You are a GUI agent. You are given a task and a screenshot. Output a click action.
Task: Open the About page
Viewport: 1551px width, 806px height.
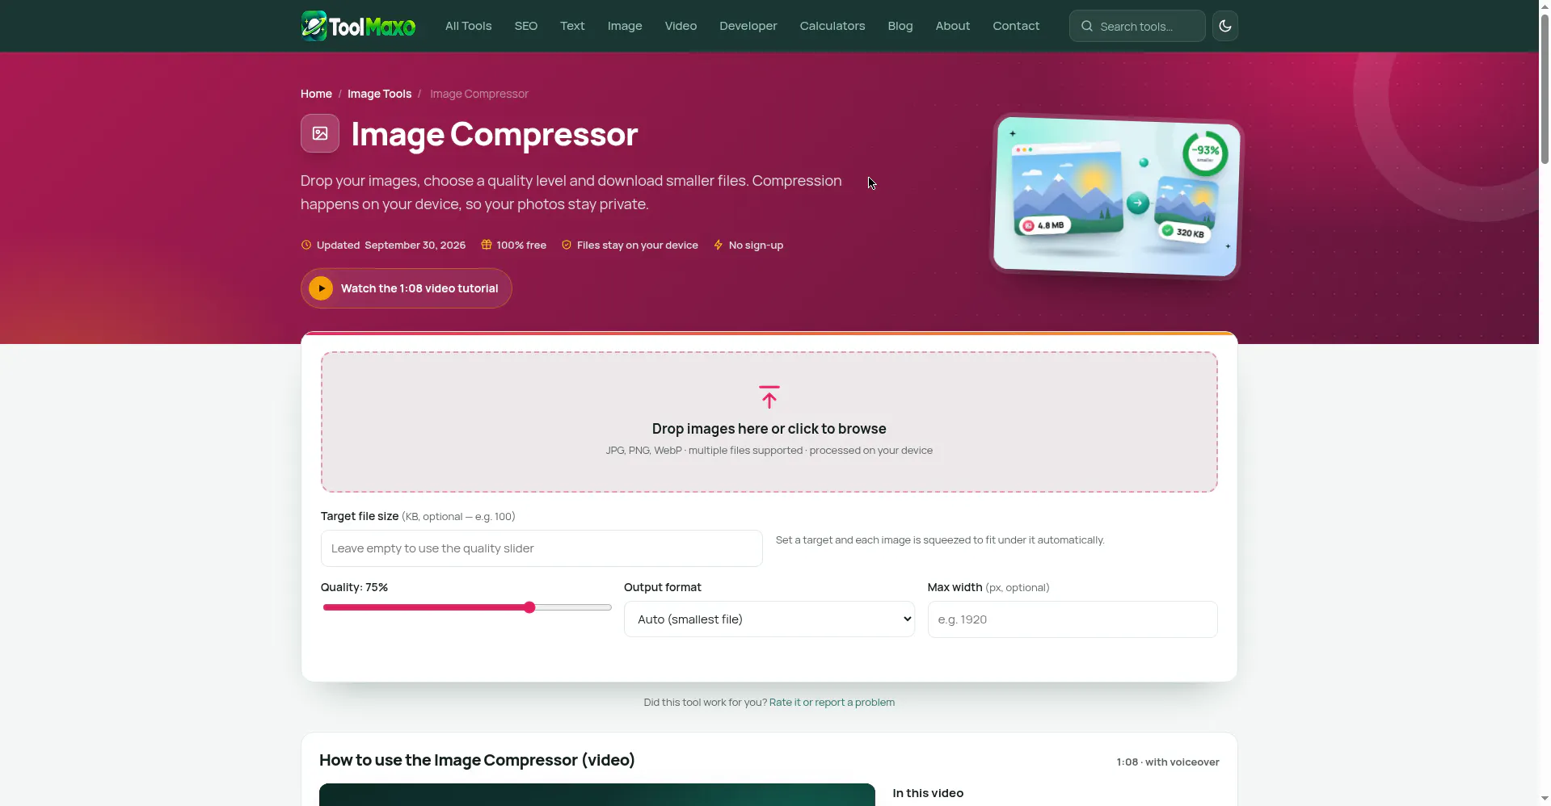953,26
